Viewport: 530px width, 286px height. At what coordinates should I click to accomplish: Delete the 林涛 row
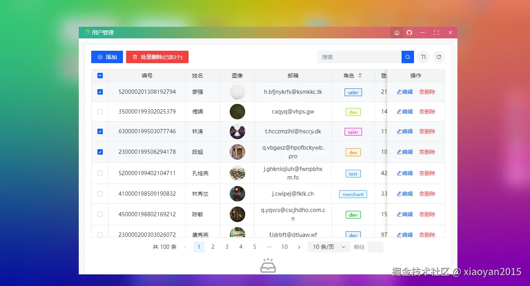tap(427, 131)
